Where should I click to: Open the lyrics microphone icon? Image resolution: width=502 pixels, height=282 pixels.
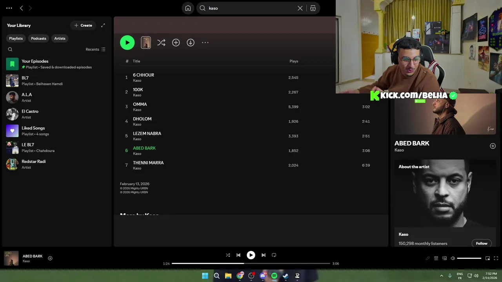point(427,258)
